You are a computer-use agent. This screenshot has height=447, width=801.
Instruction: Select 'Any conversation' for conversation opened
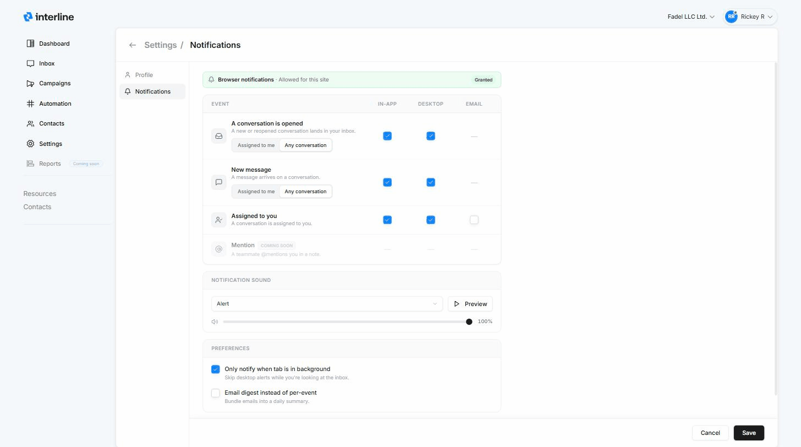tap(305, 145)
